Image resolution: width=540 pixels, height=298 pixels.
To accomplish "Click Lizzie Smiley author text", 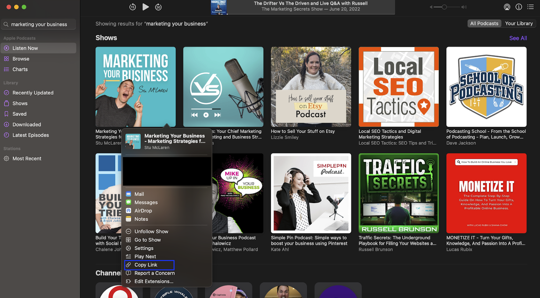I will coord(285,137).
